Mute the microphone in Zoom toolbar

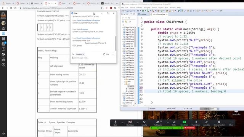tap(115, 123)
